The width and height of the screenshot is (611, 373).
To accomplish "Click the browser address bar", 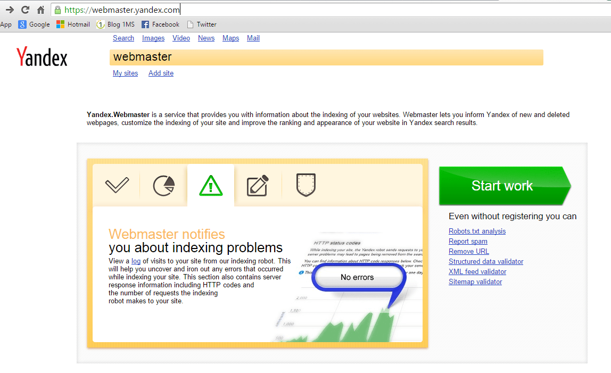I will tap(319, 10).
